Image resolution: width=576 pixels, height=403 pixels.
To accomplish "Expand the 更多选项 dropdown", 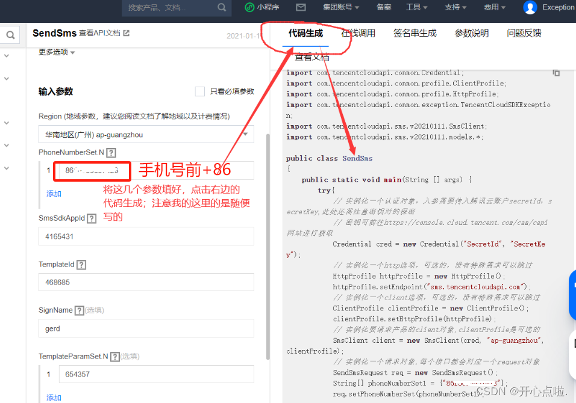I will 57,52.
